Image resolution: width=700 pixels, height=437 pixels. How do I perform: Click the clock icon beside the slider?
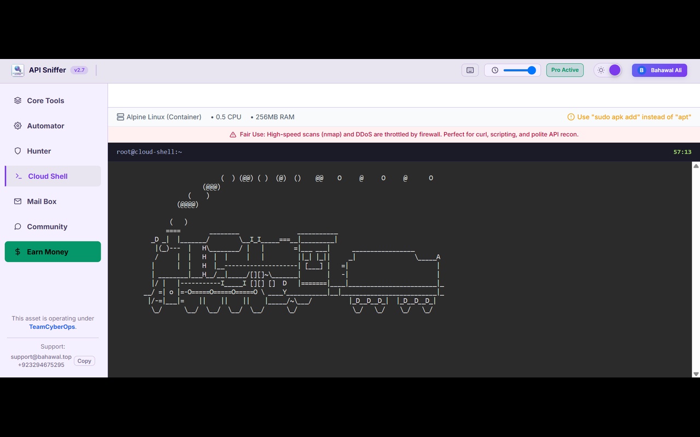coord(495,70)
